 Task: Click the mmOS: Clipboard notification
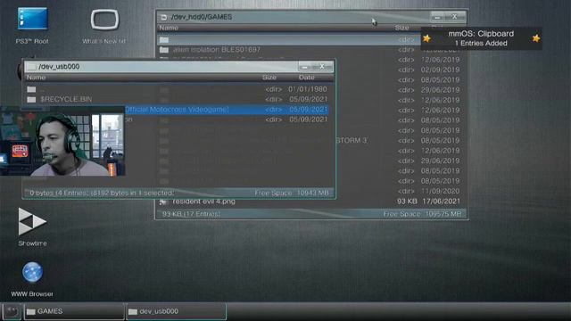(481, 38)
